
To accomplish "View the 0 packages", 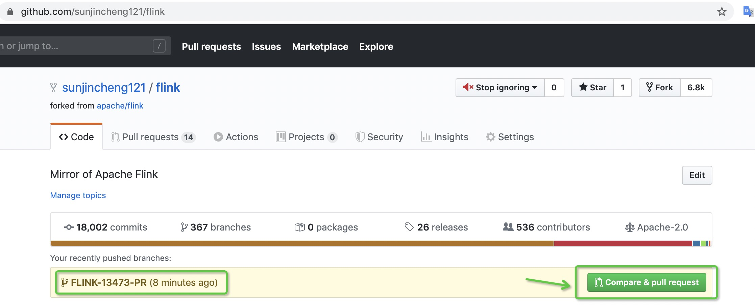I will 326,227.
